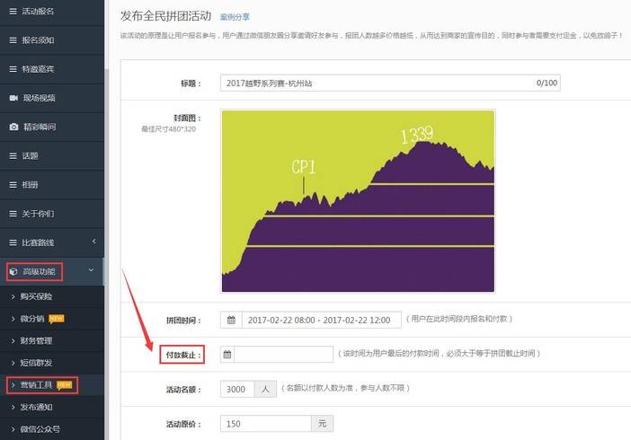
Task: Open the 案例分享 link
Action: point(235,16)
